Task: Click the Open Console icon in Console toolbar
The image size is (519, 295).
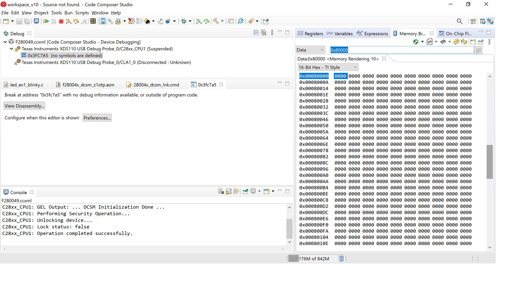Action: coord(266,191)
